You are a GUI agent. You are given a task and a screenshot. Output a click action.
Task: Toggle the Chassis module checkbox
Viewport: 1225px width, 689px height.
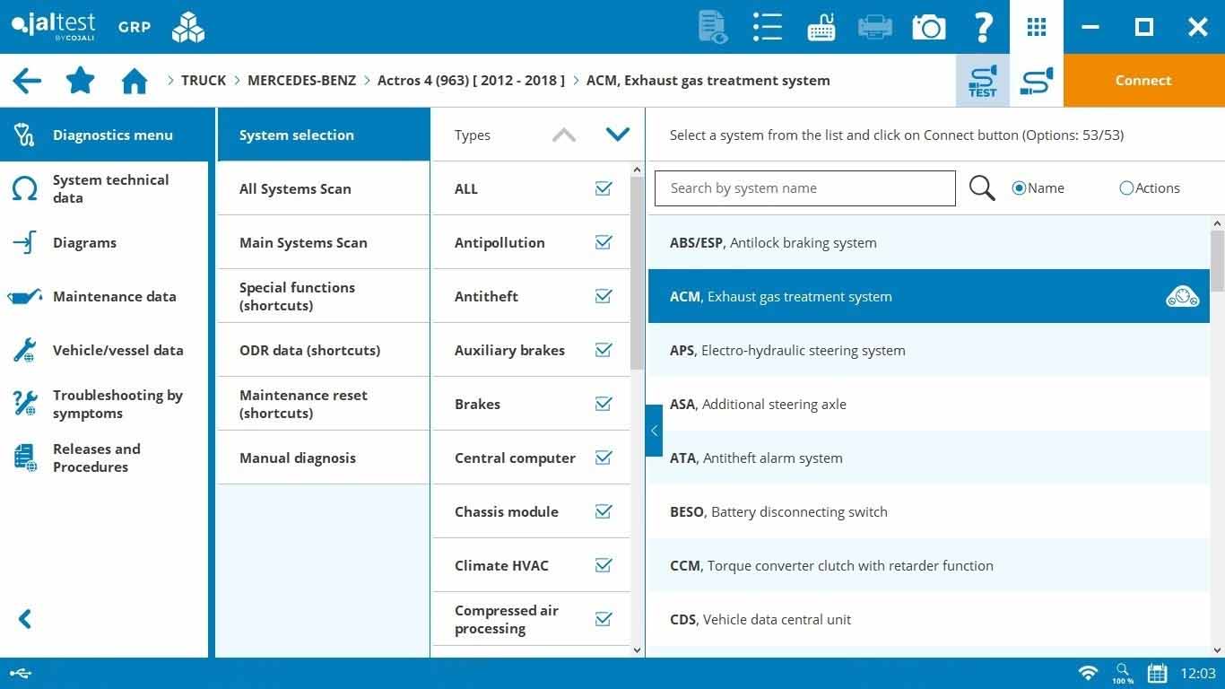(x=604, y=511)
